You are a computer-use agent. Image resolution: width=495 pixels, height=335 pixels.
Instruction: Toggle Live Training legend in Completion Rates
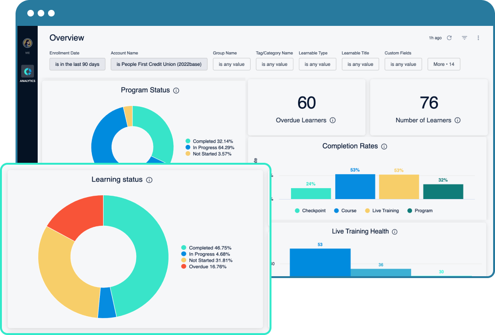coord(382,210)
